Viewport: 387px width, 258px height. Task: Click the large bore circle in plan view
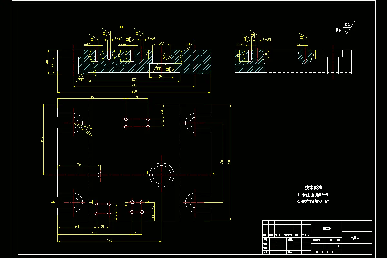pos(162,175)
